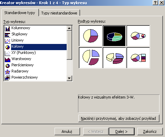Screen dimensions: 165x137
Task: Click Zakończ to finish the wizard
Action: tap(150, 132)
